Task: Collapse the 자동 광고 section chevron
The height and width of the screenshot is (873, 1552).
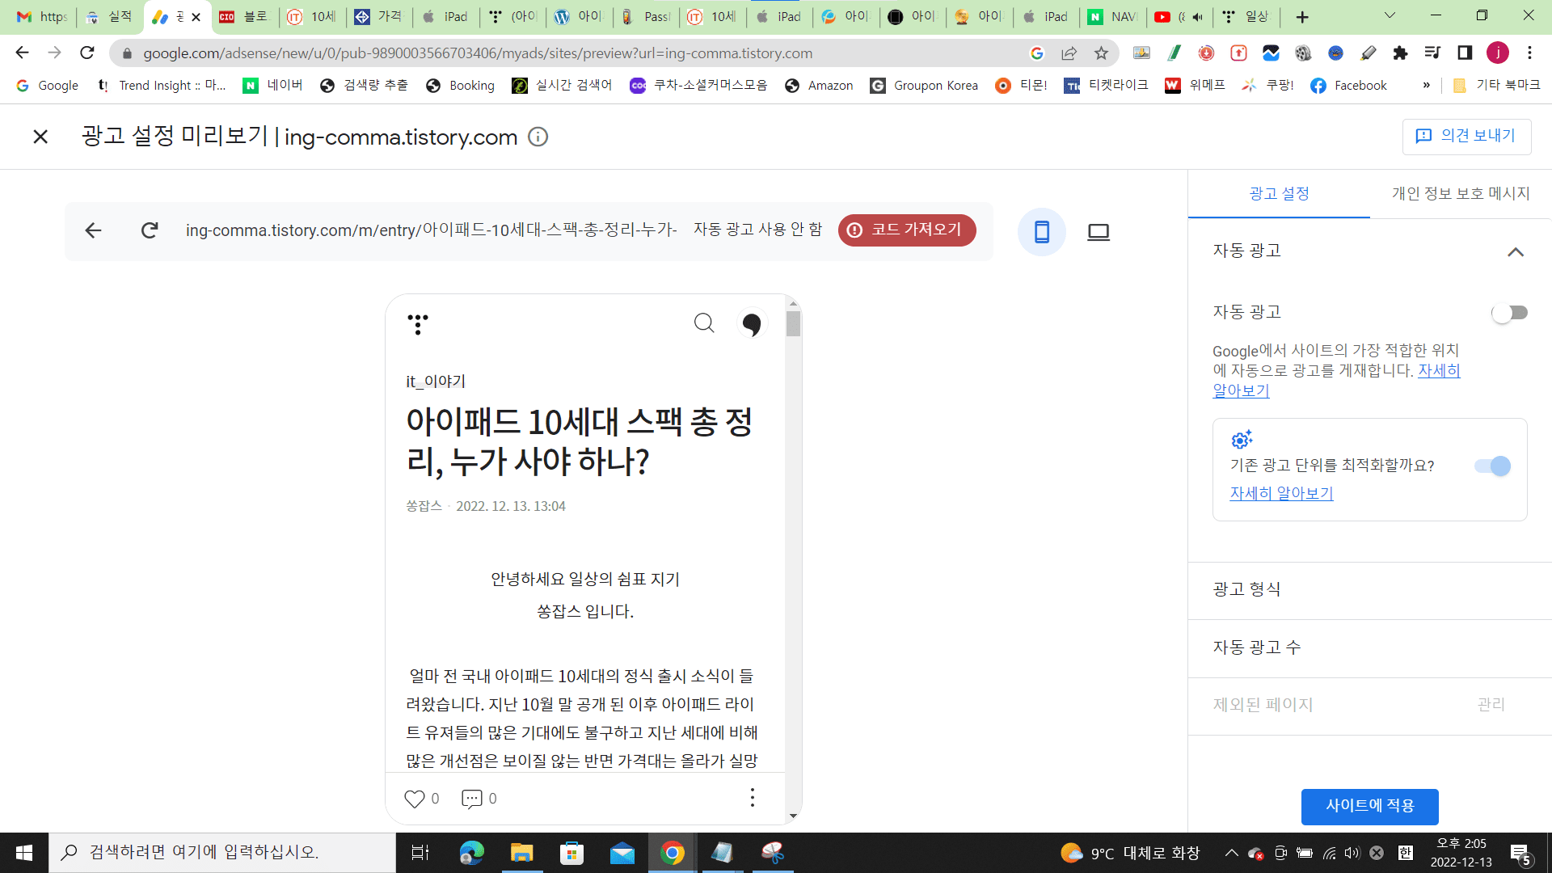Action: coord(1516,252)
